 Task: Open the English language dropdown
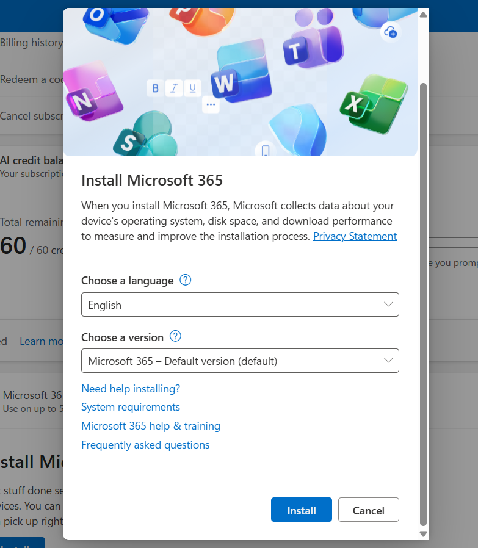[x=240, y=305]
